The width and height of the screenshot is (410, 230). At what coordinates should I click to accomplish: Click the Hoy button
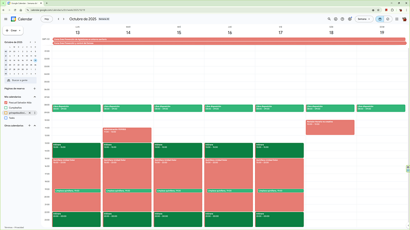click(x=46, y=19)
